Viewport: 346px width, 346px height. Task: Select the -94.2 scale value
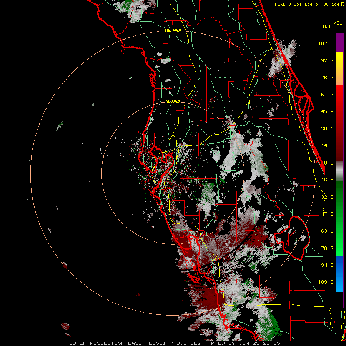[326, 265]
